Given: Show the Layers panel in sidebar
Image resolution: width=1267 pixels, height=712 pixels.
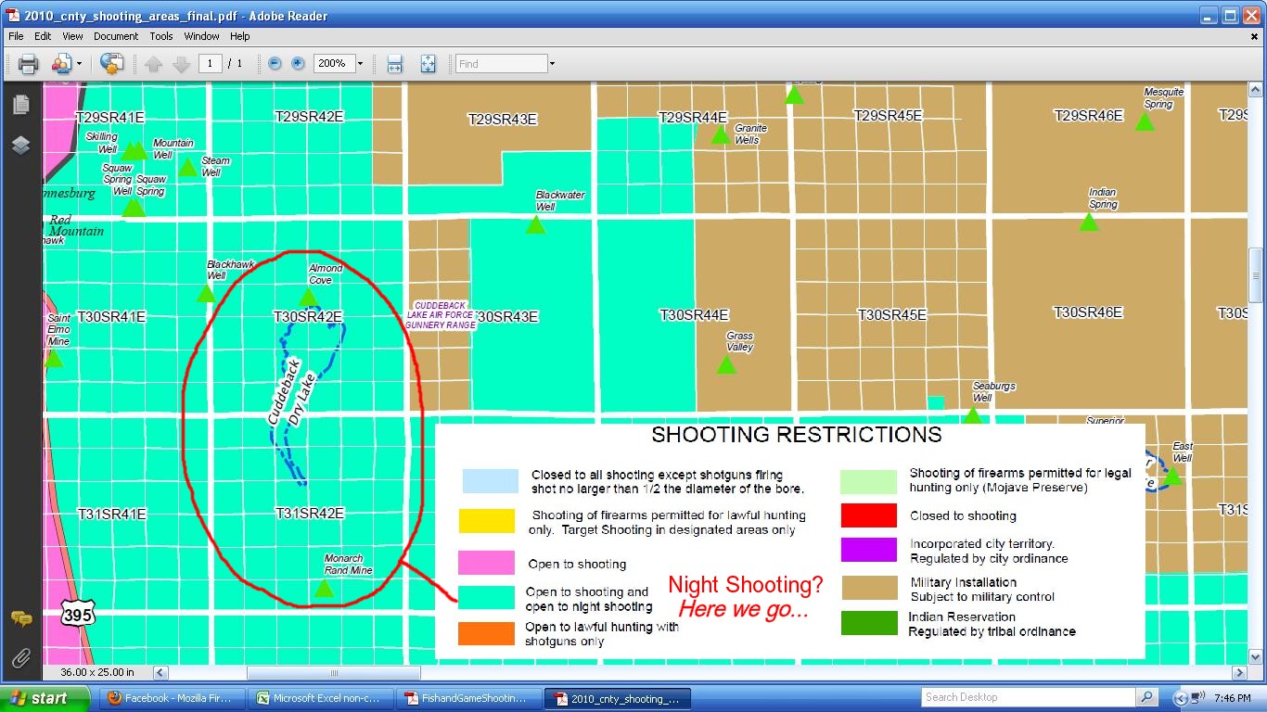Looking at the screenshot, I should 20,146.
